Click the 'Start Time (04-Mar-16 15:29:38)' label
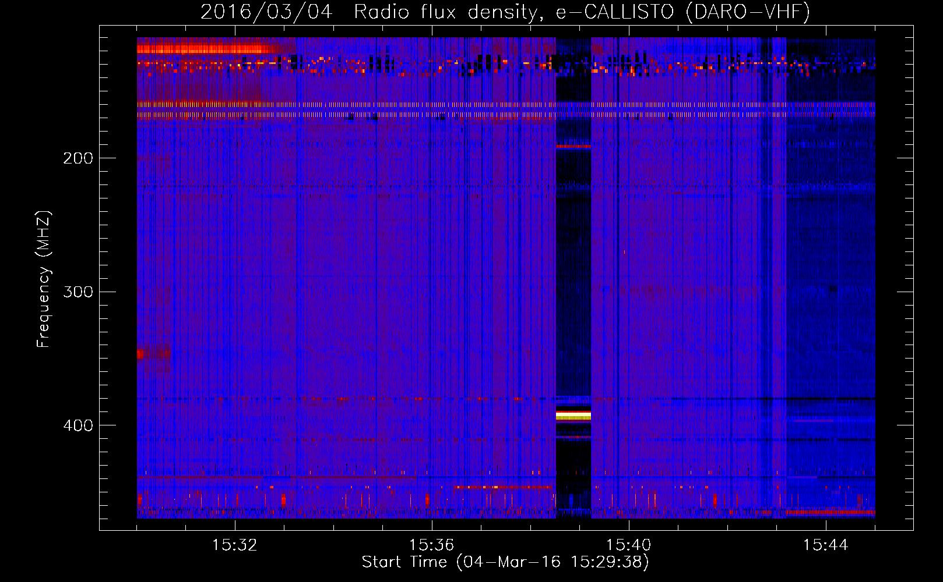943x582 pixels. 505,562
